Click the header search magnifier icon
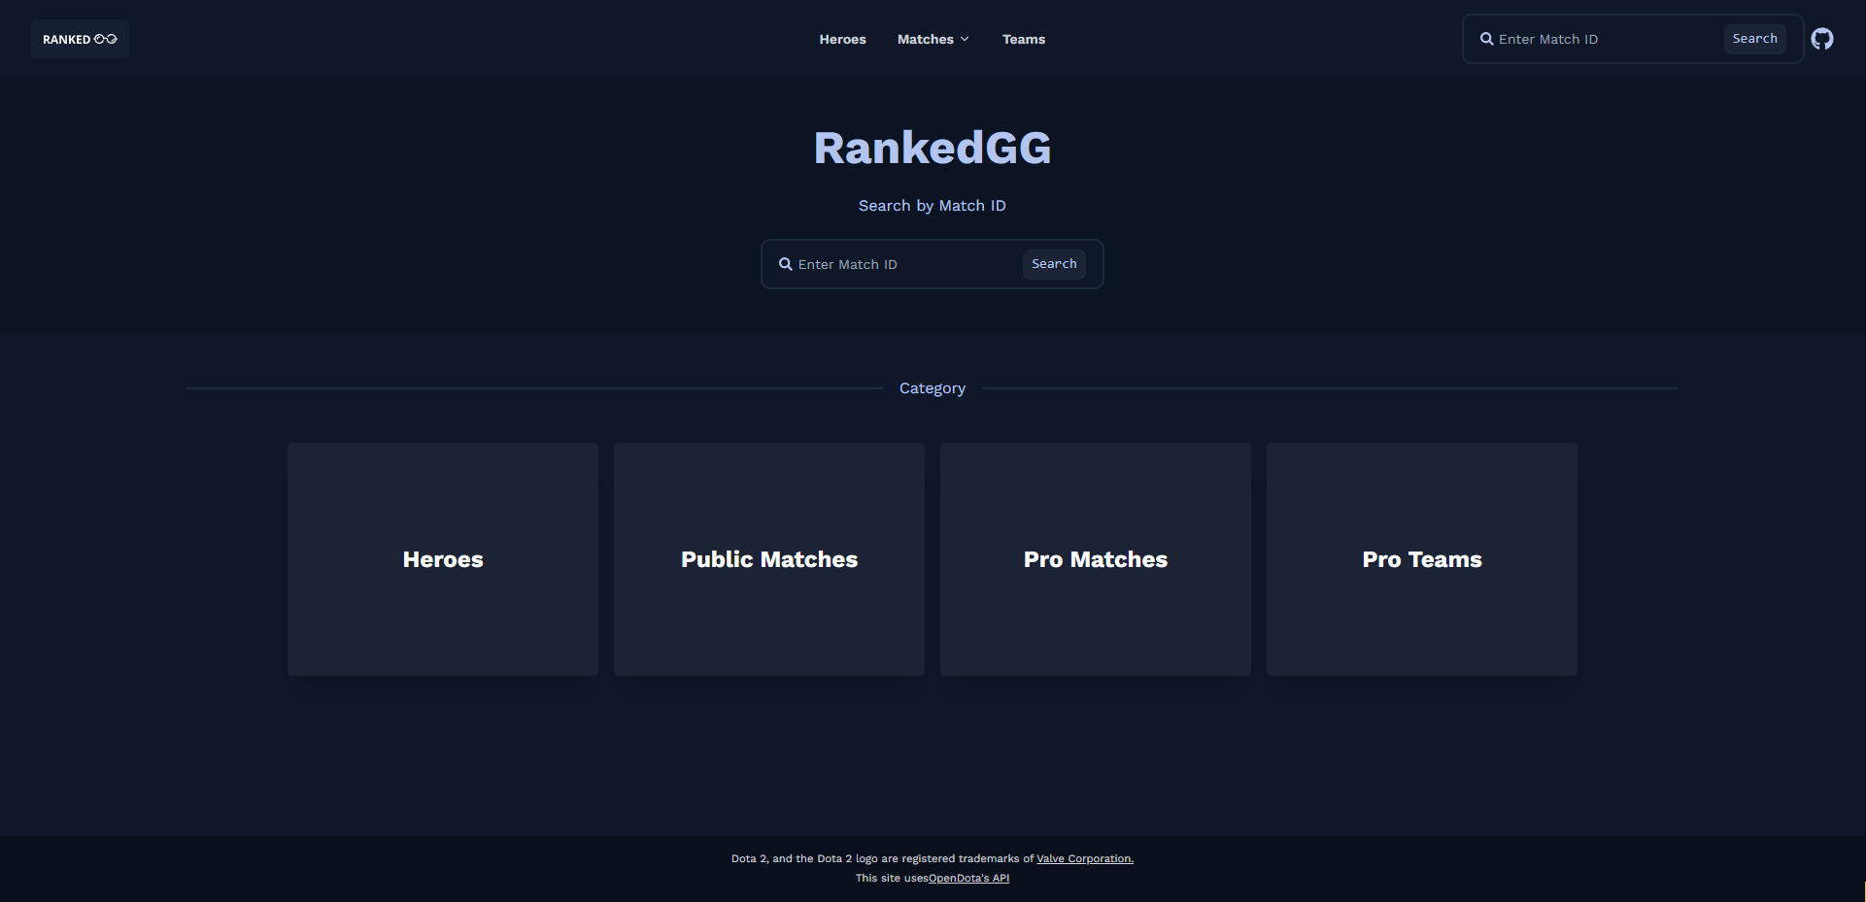Screen dimensions: 1866x902 (1486, 39)
